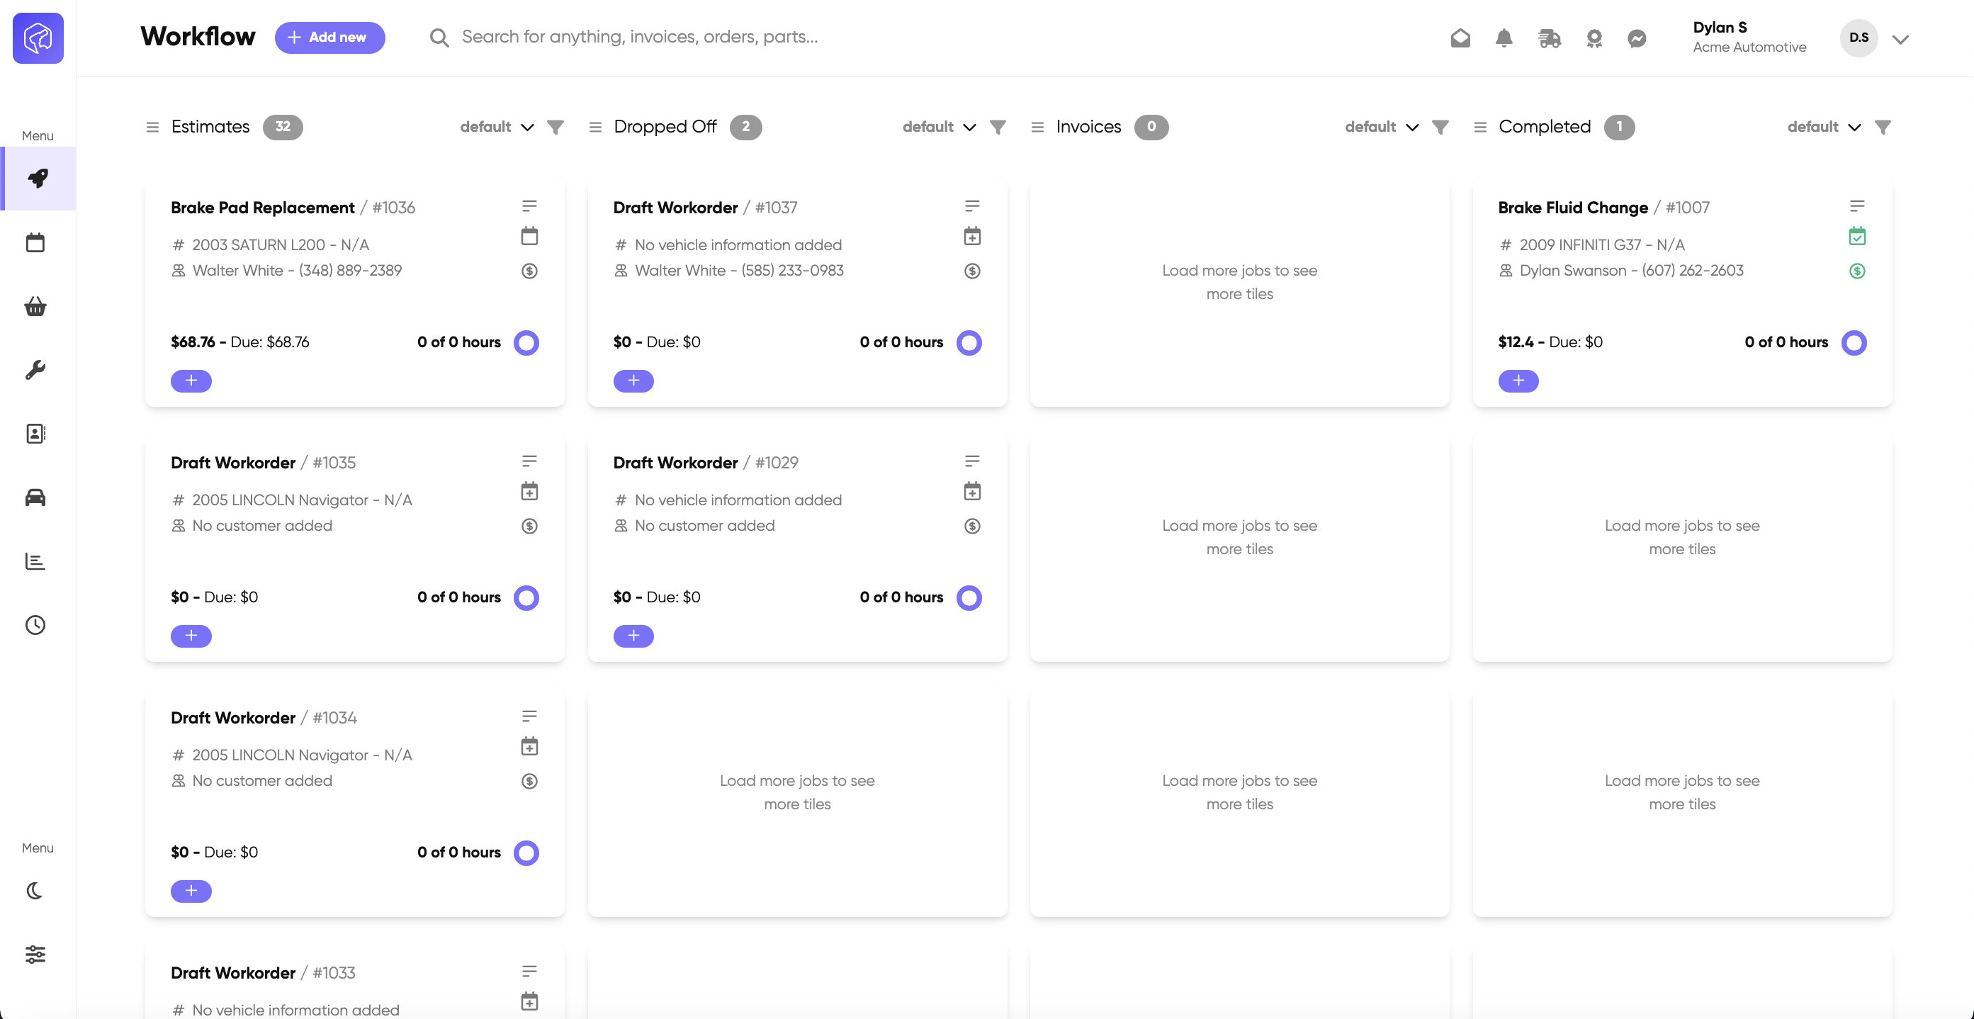Image resolution: width=1974 pixels, height=1019 pixels.
Task: Open Brake Fluid Change #1007 card title
Action: pos(1604,208)
